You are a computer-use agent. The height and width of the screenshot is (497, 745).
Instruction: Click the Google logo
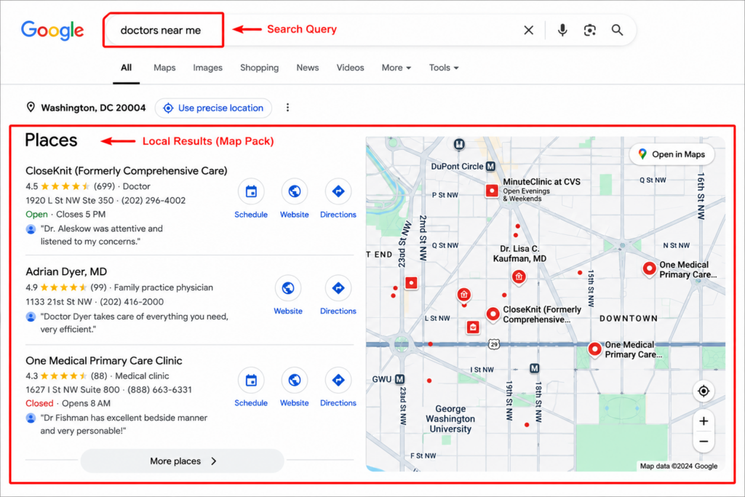(52, 31)
